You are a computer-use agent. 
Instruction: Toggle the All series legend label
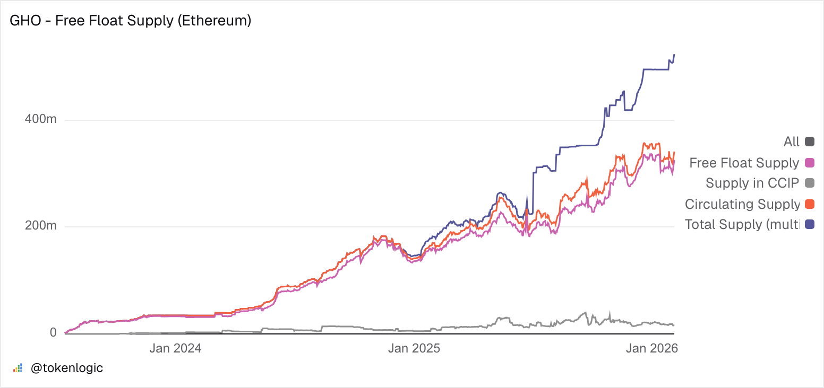(791, 142)
